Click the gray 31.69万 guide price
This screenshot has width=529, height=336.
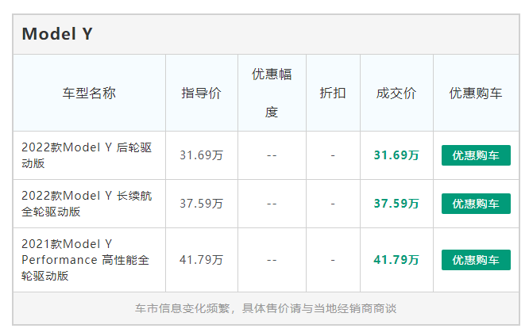click(202, 155)
